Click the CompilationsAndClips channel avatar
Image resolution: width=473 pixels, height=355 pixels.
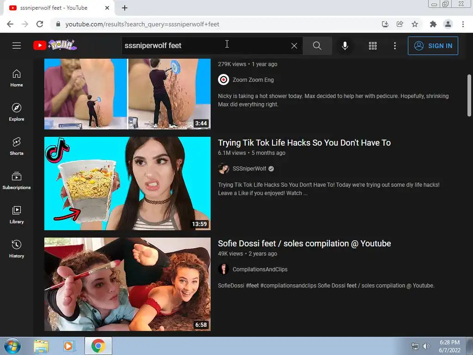point(224,269)
